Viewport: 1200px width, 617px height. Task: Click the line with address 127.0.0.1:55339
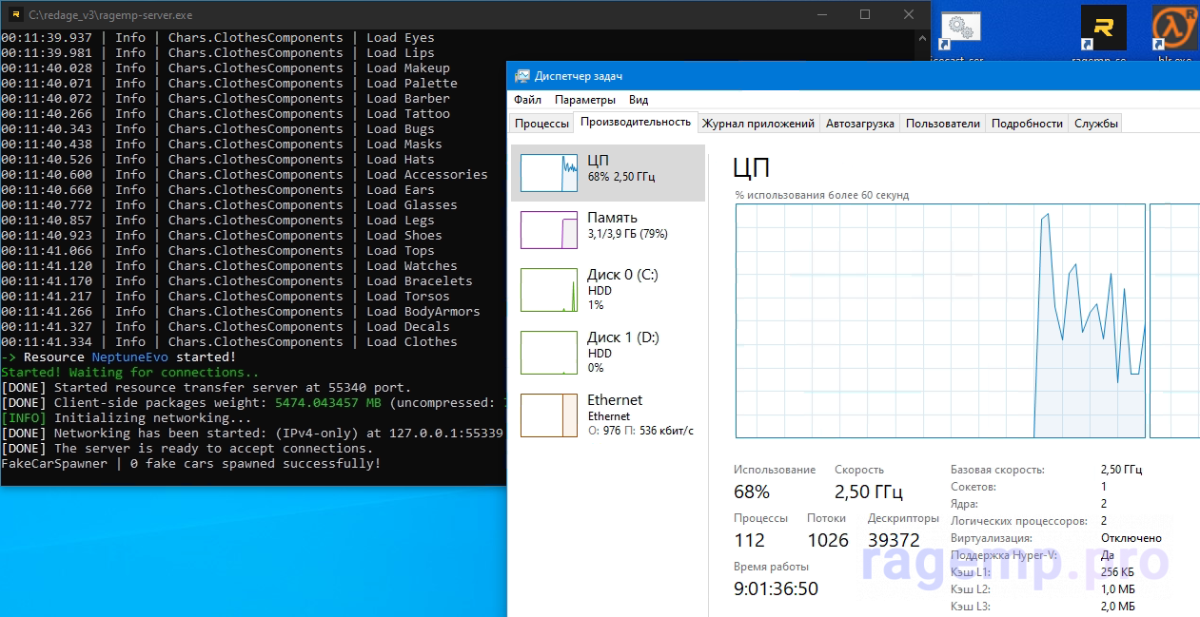[x=252, y=433]
